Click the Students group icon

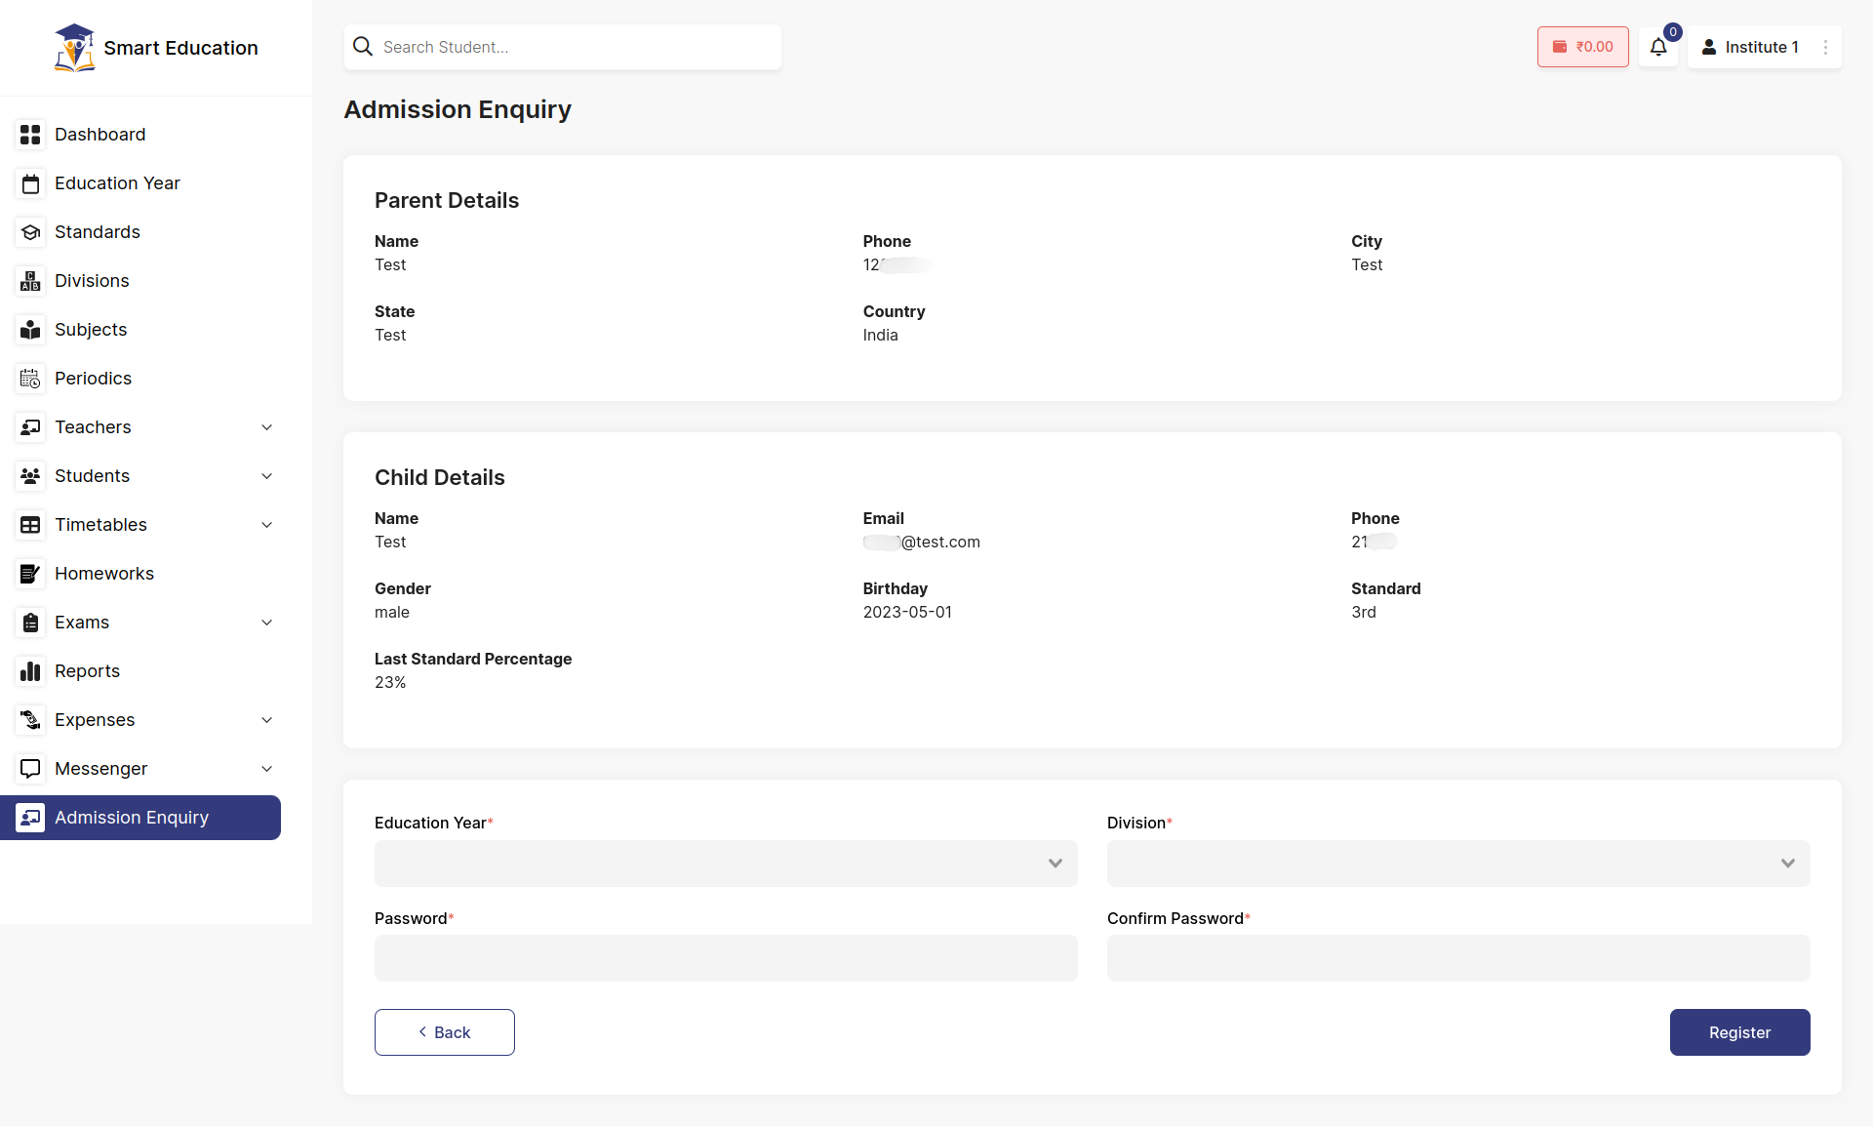(x=30, y=476)
